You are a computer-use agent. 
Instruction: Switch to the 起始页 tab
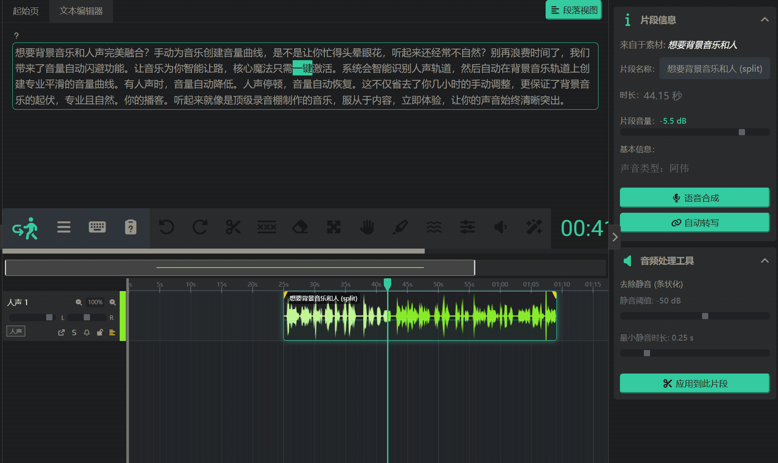coord(26,11)
